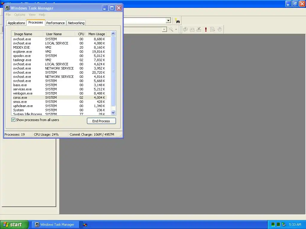The image size is (306, 229).
Task: Click the process list vertical scrollbar thumb
Action: pyautogui.click(x=113, y=71)
